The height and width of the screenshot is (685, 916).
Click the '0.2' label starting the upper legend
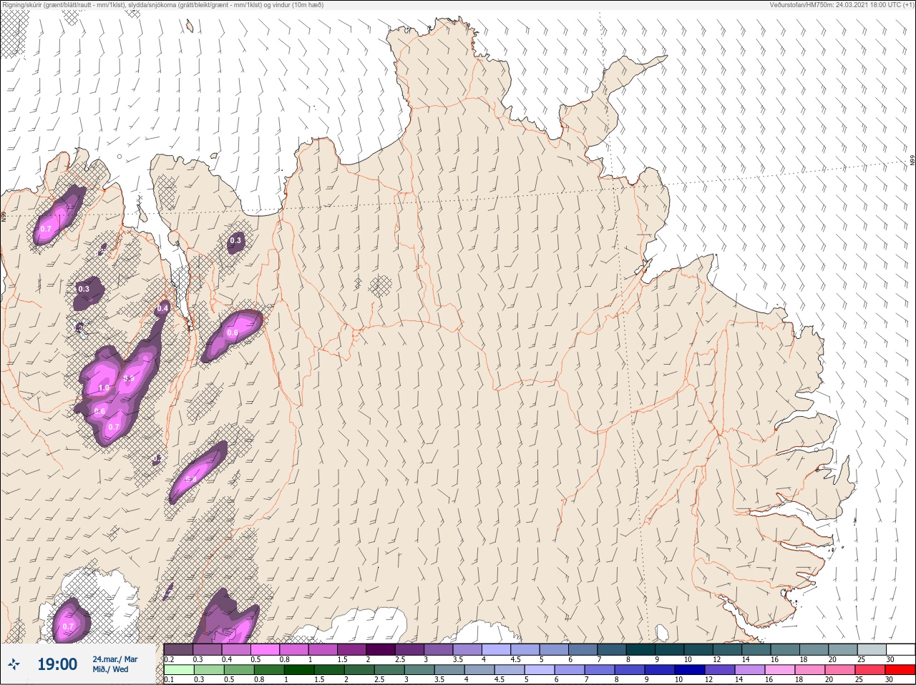(169, 659)
